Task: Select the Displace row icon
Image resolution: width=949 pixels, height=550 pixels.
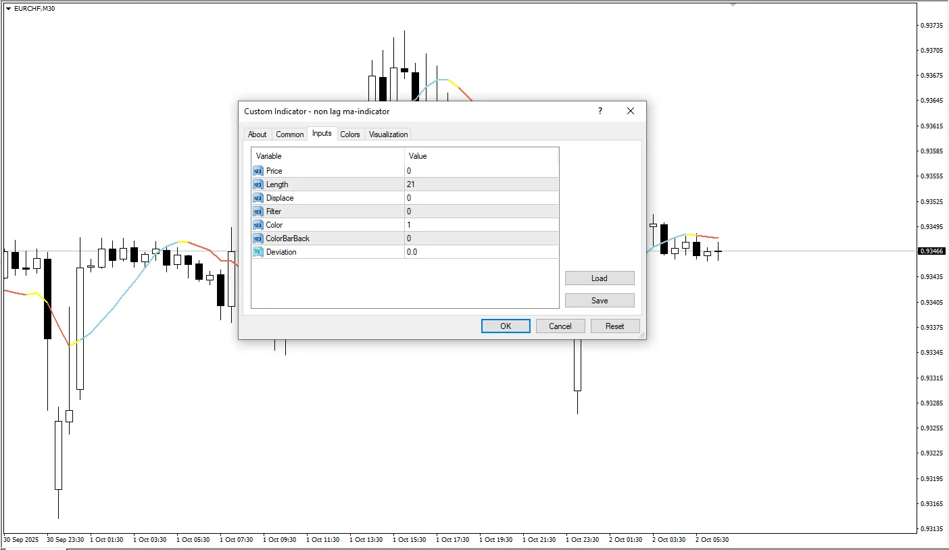Action: (x=258, y=198)
